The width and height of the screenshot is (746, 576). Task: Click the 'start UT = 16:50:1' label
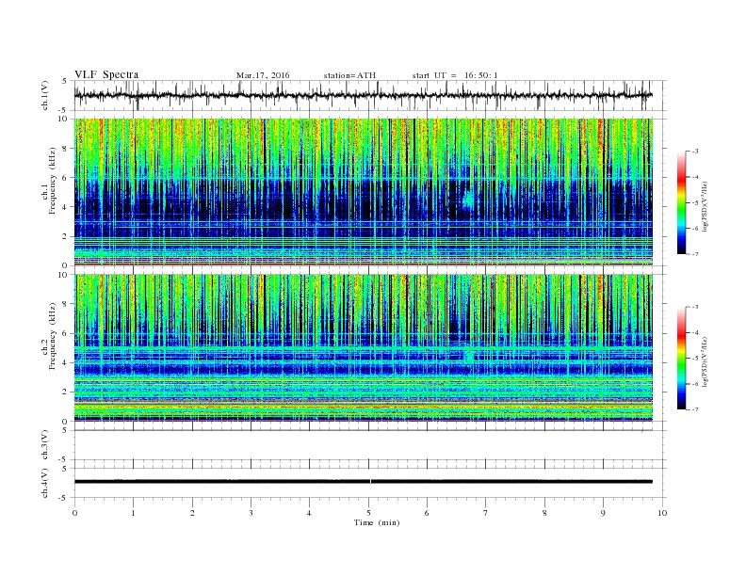(455, 75)
